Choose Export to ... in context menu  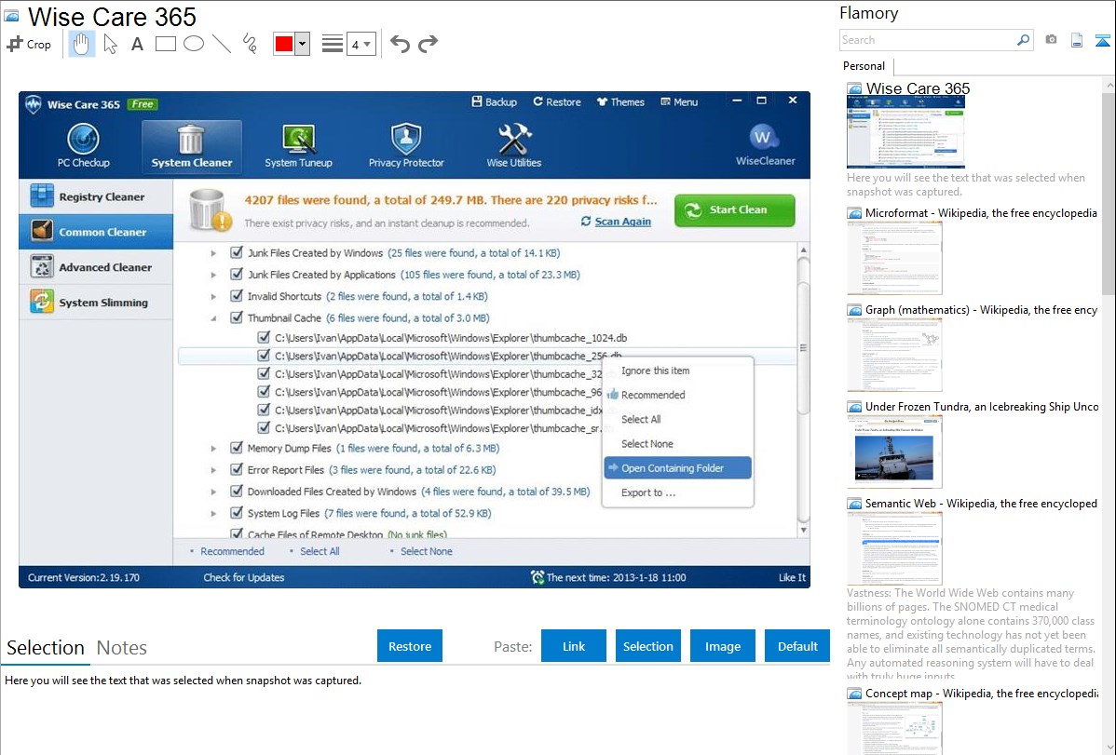coord(677,492)
